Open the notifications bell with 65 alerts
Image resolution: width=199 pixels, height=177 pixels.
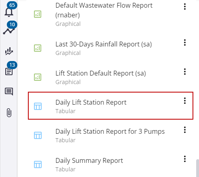tap(9, 12)
